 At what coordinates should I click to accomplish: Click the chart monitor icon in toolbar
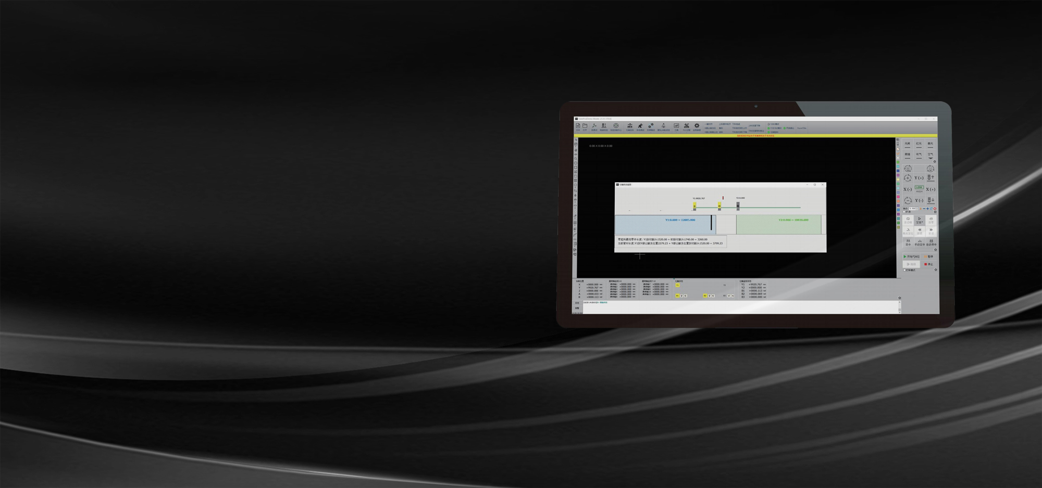tap(676, 126)
